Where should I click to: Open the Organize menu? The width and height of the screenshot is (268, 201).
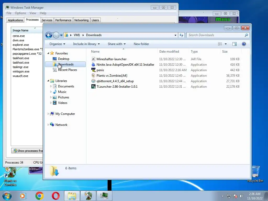point(57,44)
